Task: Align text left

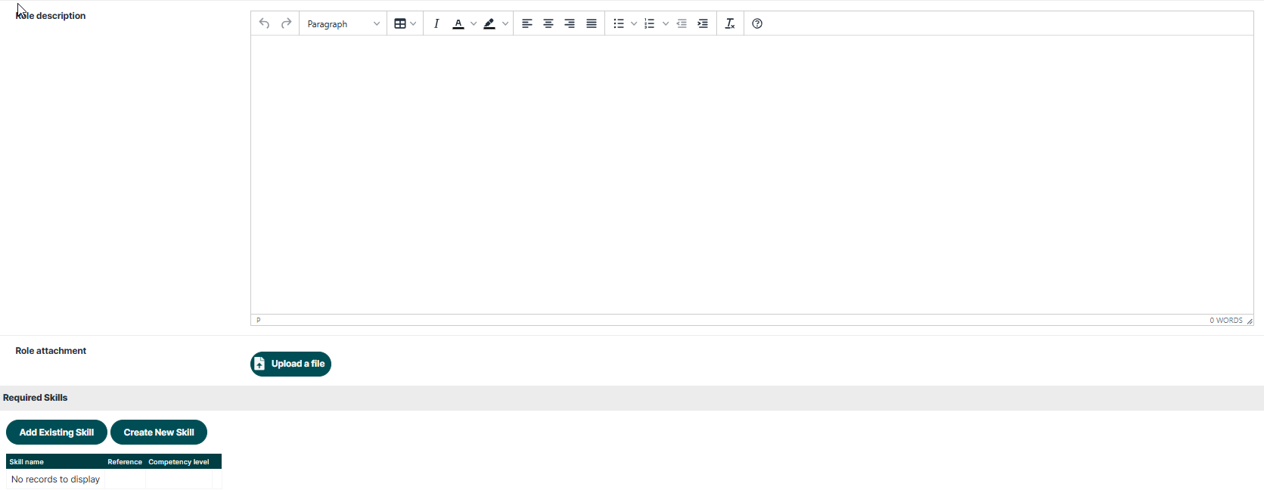Action: click(527, 23)
